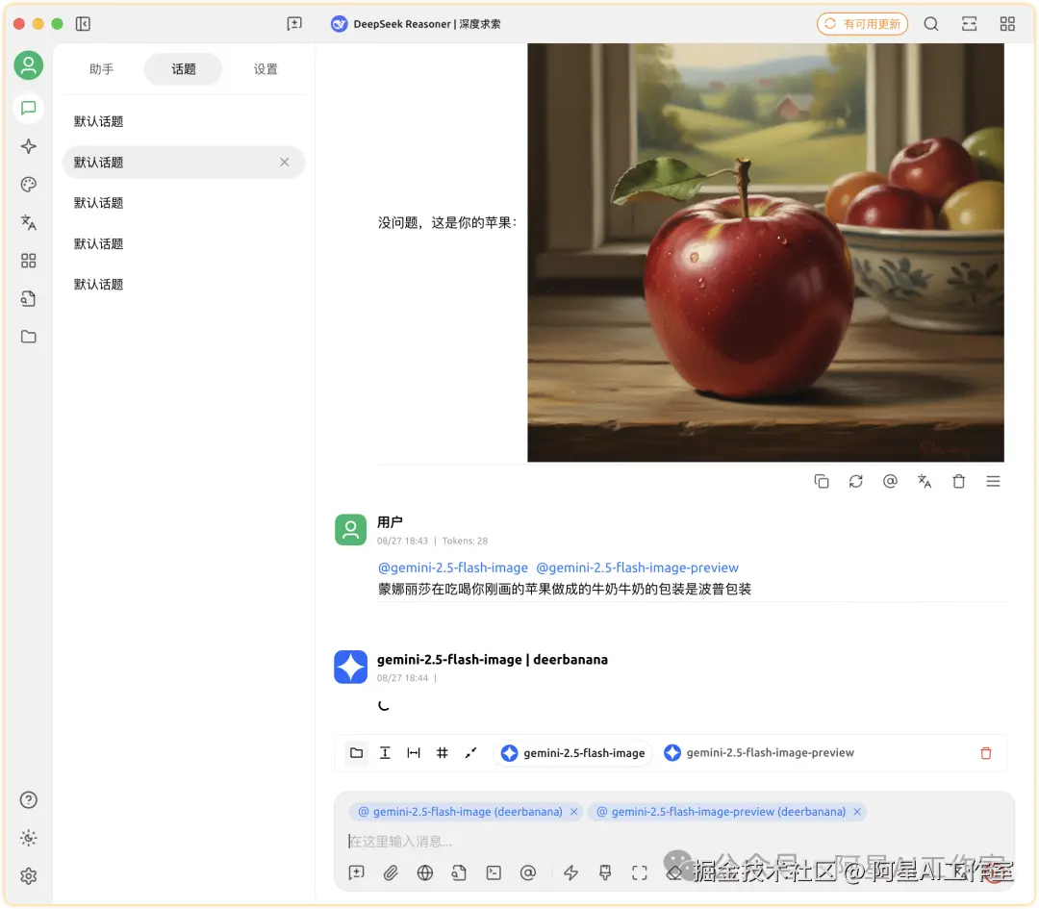This screenshot has height=909, width=1039.
Task: Click the brush icon in input toolbar
Action: point(605,873)
